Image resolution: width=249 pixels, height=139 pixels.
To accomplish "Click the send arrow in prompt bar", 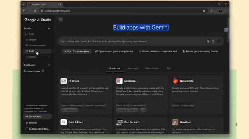I will point(219,41).
